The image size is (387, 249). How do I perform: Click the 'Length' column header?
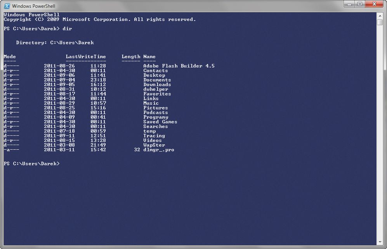(131, 57)
